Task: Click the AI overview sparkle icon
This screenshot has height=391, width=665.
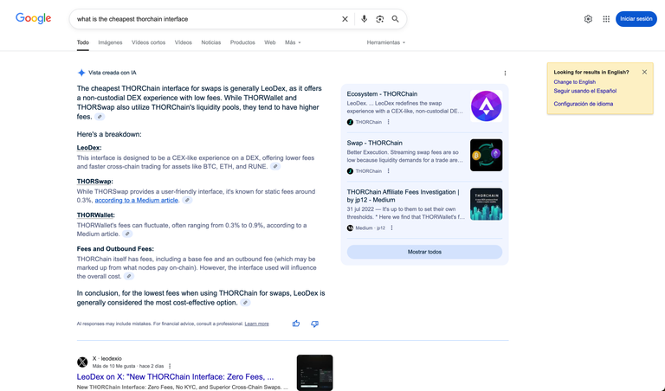Action: (81, 73)
